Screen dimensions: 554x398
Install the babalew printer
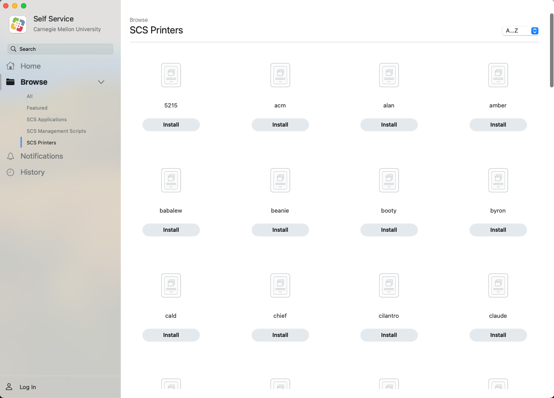coord(171,230)
